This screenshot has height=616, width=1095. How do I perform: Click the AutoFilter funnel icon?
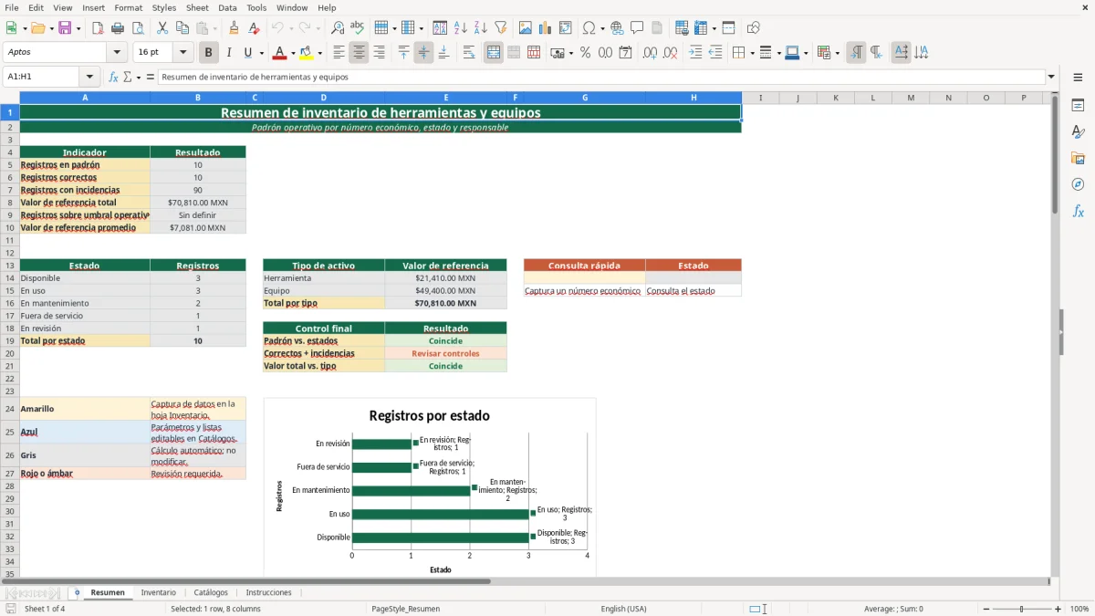point(500,28)
